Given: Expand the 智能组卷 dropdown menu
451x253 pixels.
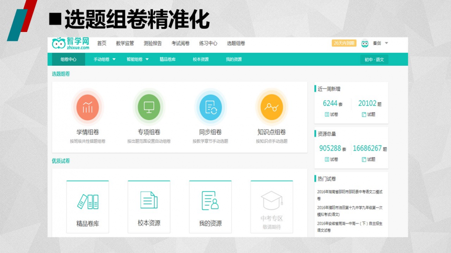Looking at the screenshot, I should click(138, 59).
